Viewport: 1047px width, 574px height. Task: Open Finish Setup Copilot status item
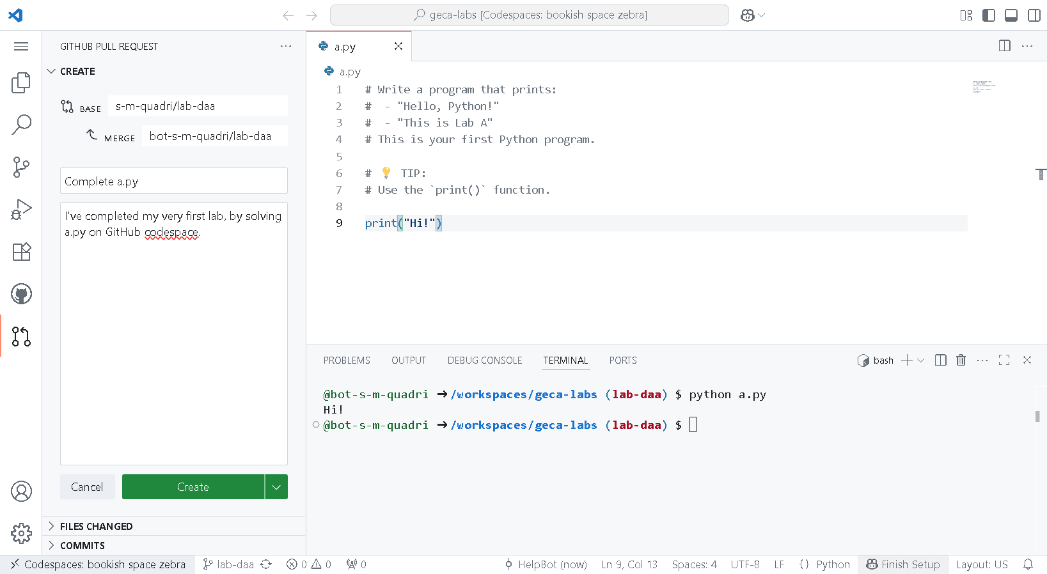903,564
